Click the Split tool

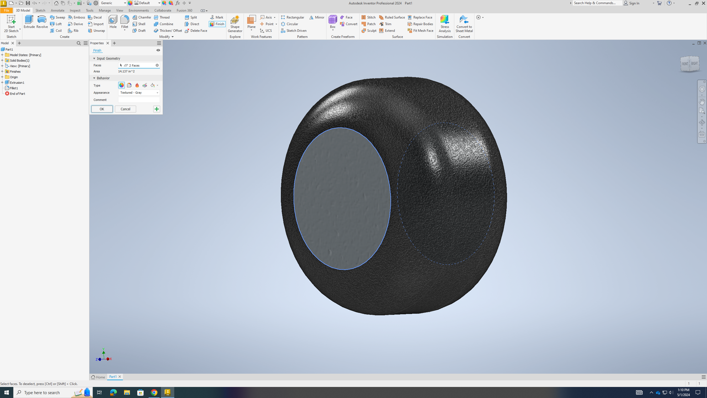[x=191, y=17]
